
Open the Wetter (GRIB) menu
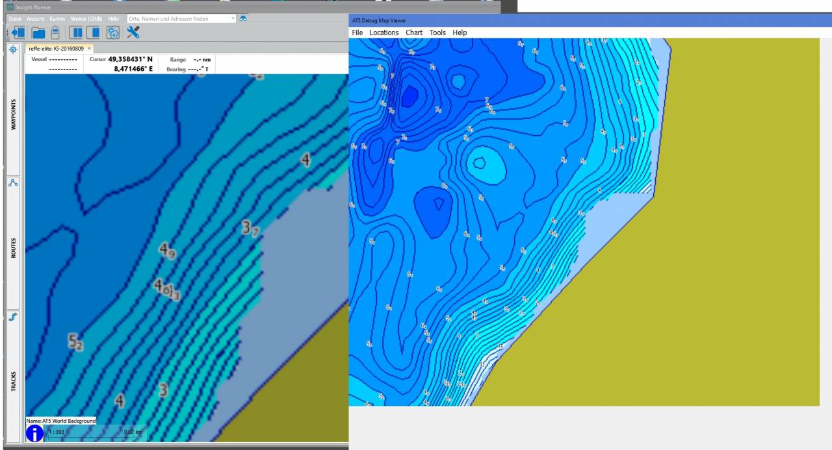(88, 19)
